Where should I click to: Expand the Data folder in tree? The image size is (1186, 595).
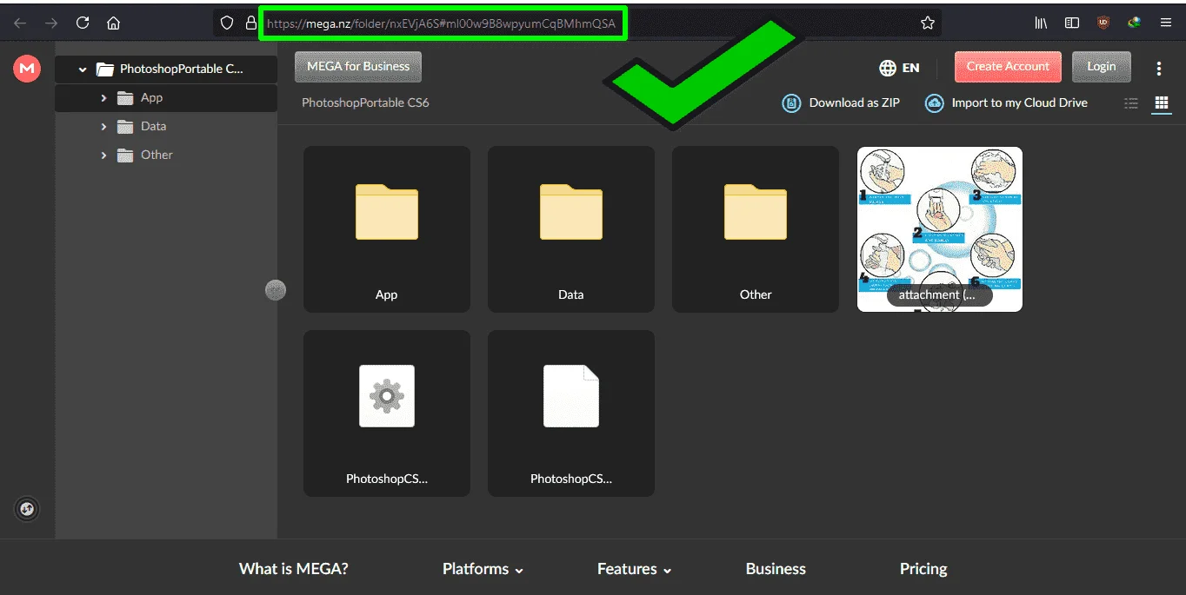[x=103, y=127]
